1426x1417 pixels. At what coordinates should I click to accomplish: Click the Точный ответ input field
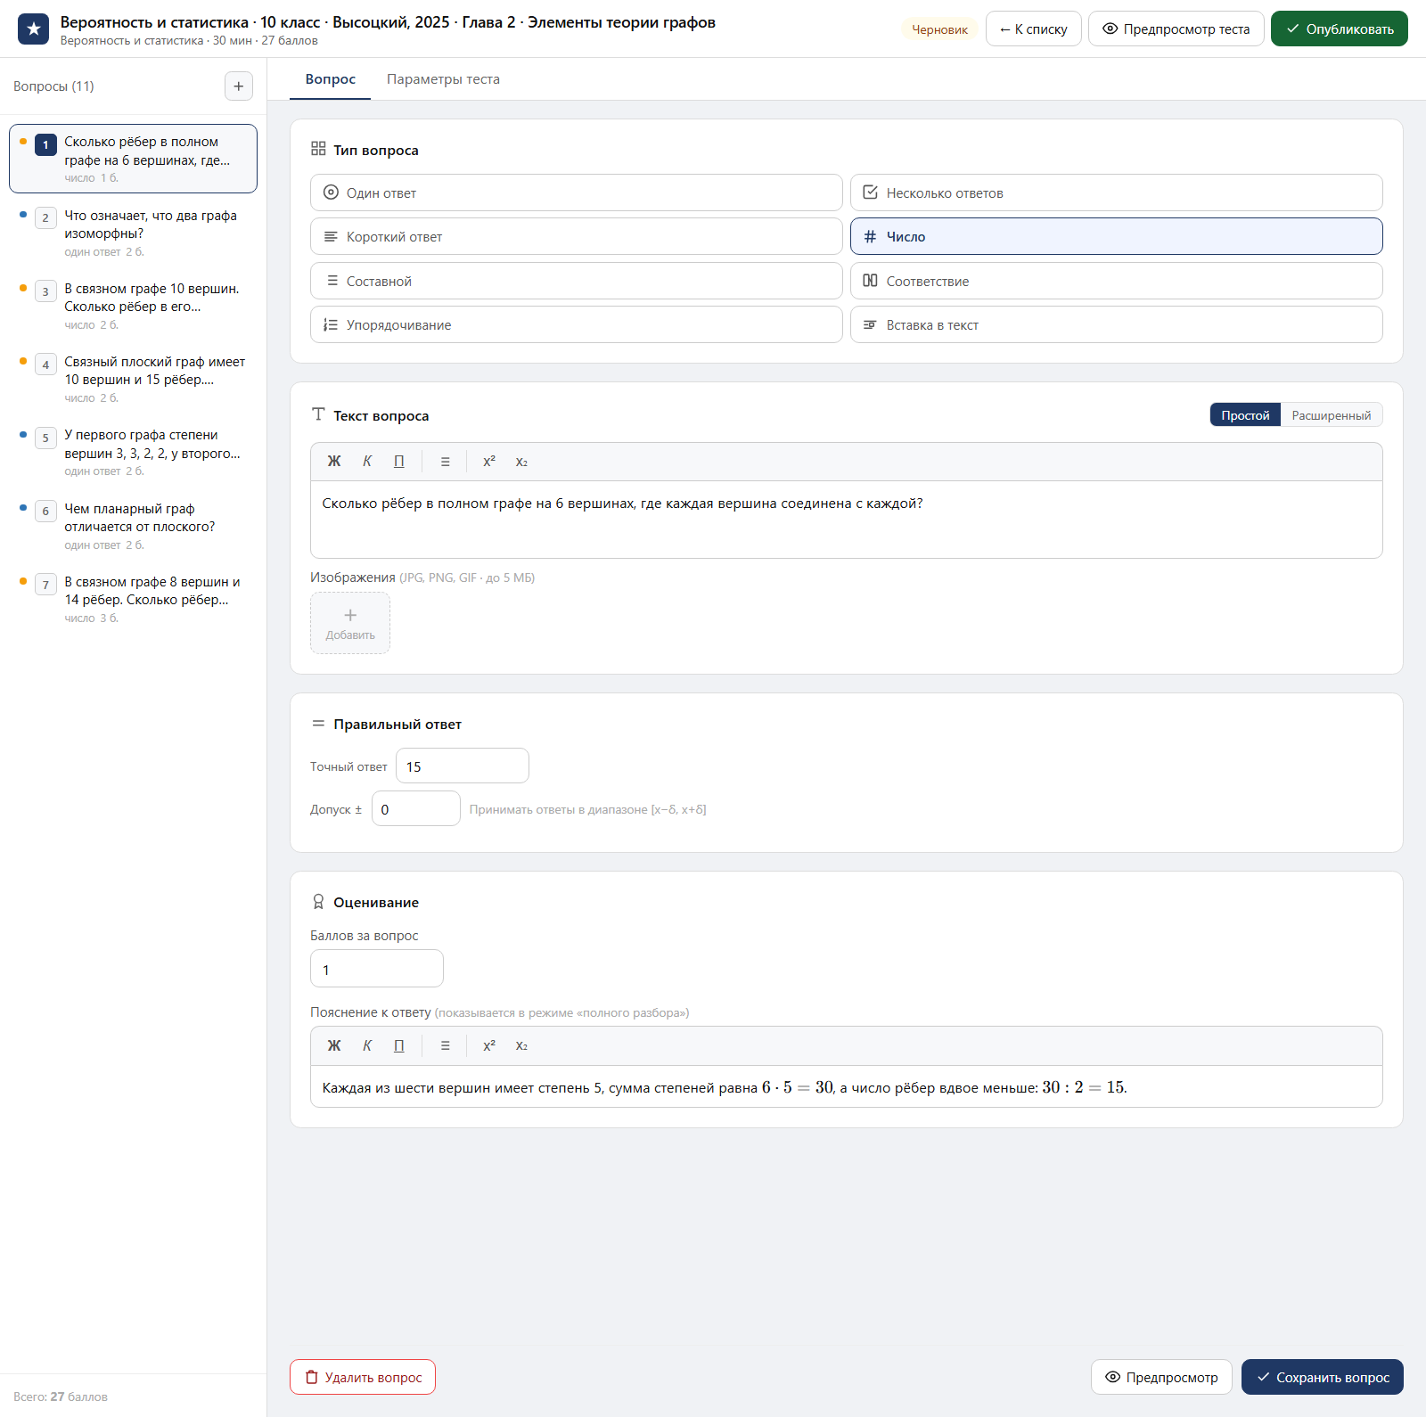(463, 766)
